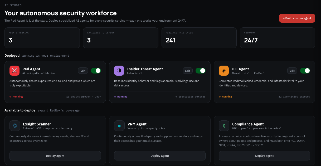This screenshot has height=166, width=321.
Task: Click '11 chains proven · 24/7' text
Action: coord(84,97)
